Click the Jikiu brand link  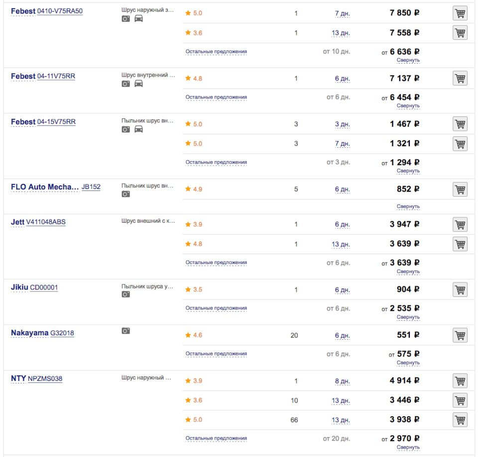coord(19,287)
